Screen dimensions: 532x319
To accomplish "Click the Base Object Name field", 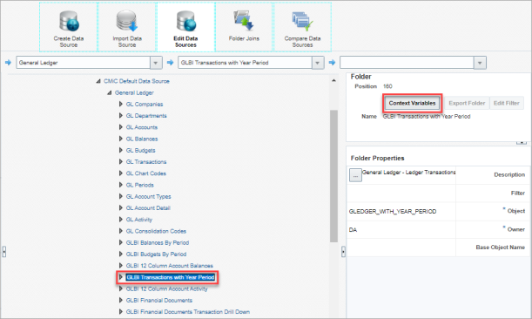I will [x=401, y=248].
